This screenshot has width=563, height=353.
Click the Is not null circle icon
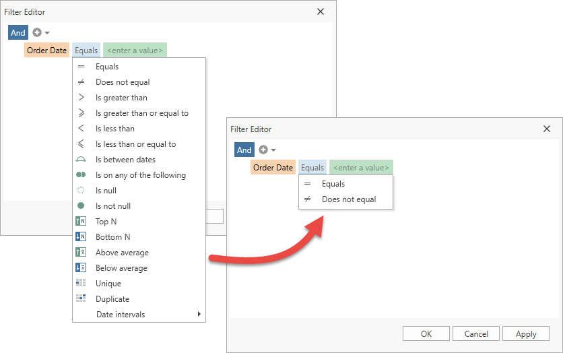point(81,206)
